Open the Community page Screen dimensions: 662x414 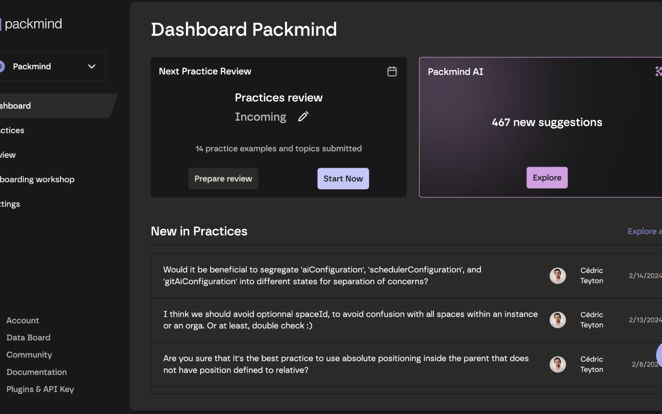pyautogui.click(x=29, y=354)
